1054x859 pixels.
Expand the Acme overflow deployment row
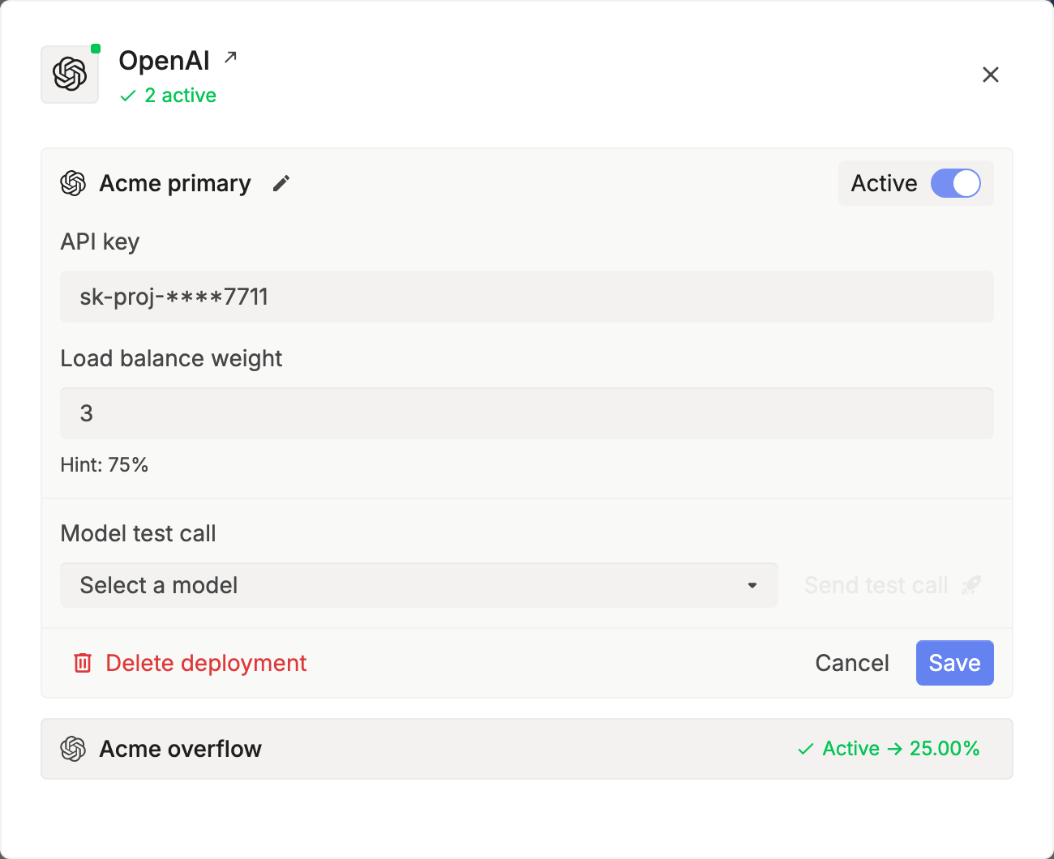tap(527, 749)
